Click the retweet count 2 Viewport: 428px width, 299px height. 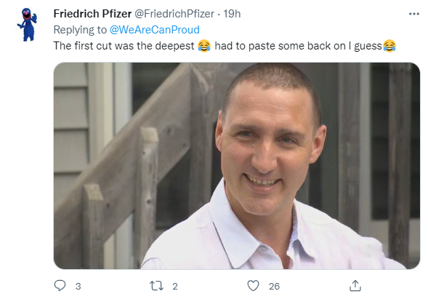(x=175, y=286)
